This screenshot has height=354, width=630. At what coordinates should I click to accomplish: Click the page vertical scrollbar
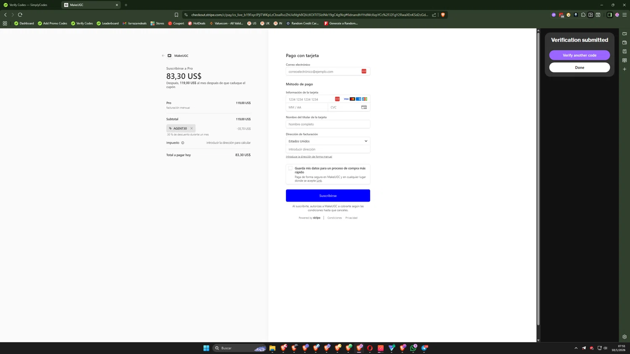538,178
